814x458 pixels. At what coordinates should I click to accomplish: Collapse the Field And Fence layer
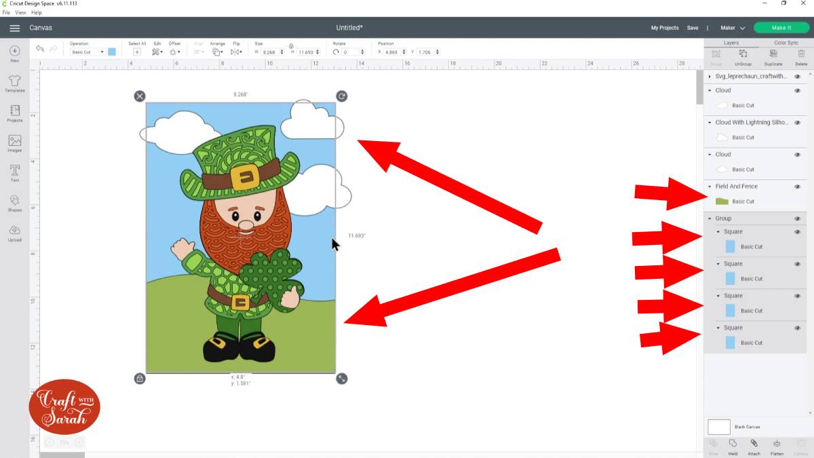710,187
